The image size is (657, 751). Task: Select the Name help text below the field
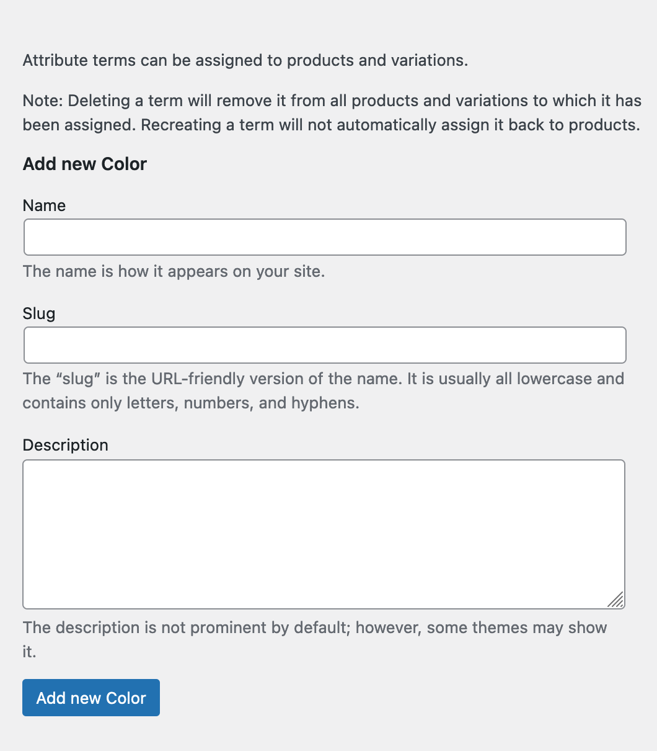pos(174,271)
